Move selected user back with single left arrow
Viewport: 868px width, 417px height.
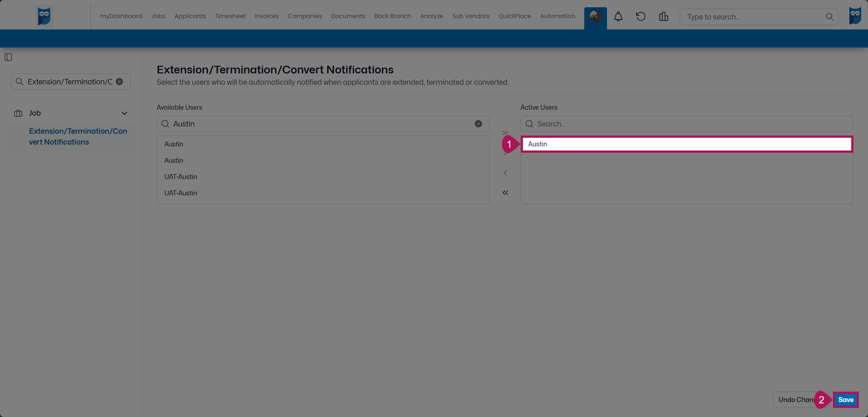505,173
